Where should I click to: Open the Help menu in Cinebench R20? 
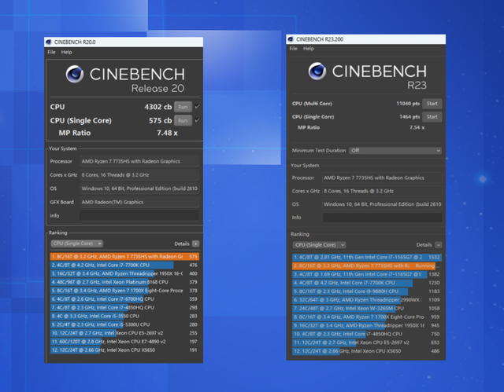(x=67, y=52)
